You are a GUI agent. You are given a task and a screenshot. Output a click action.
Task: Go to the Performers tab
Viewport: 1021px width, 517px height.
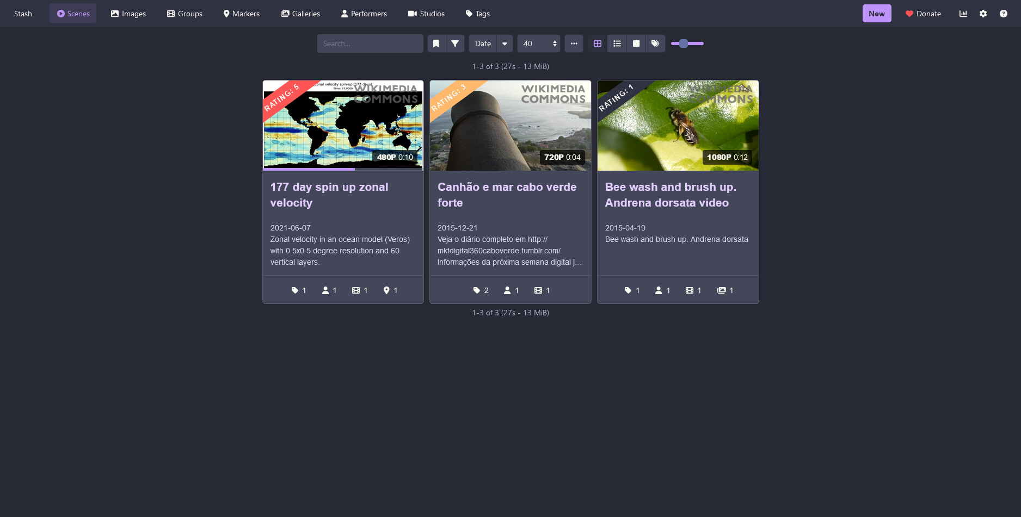(x=364, y=14)
